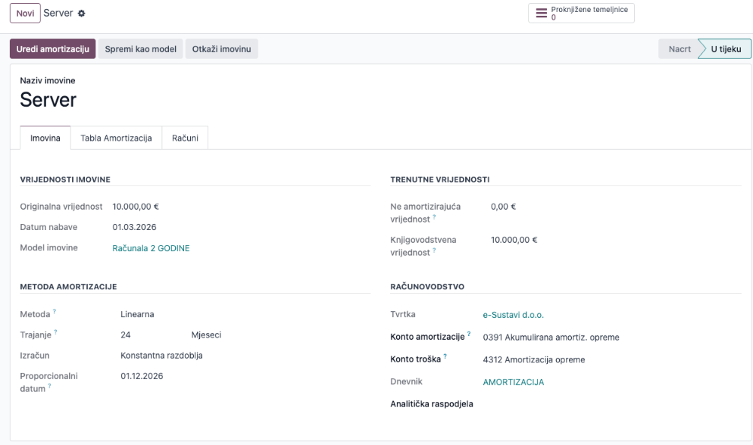Open the AMORTIZACIJA journal link
This screenshot has width=753, height=445.
point(514,382)
